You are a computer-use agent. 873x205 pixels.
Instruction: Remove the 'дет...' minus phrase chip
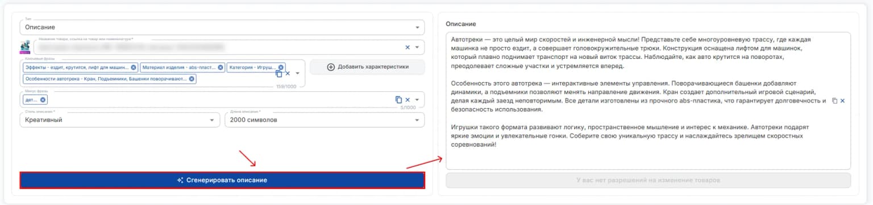(x=43, y=100)
